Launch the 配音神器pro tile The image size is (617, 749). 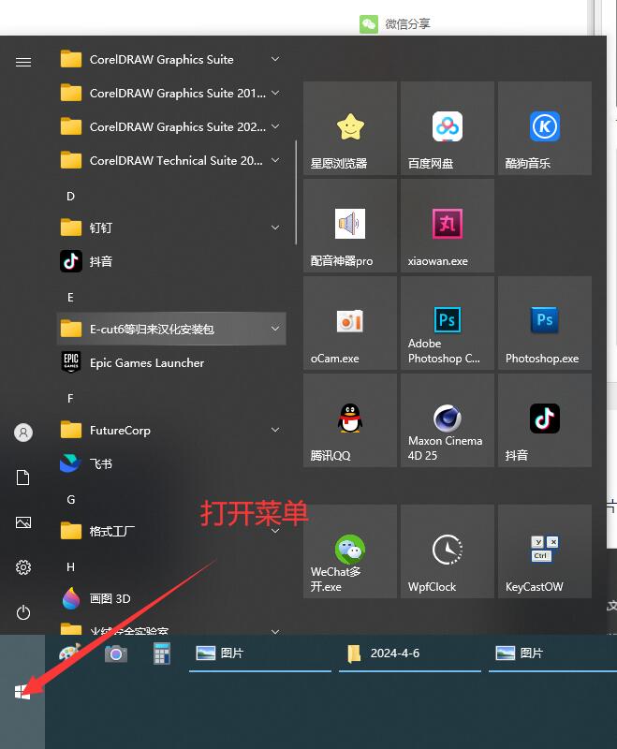(x=350, y=226)
